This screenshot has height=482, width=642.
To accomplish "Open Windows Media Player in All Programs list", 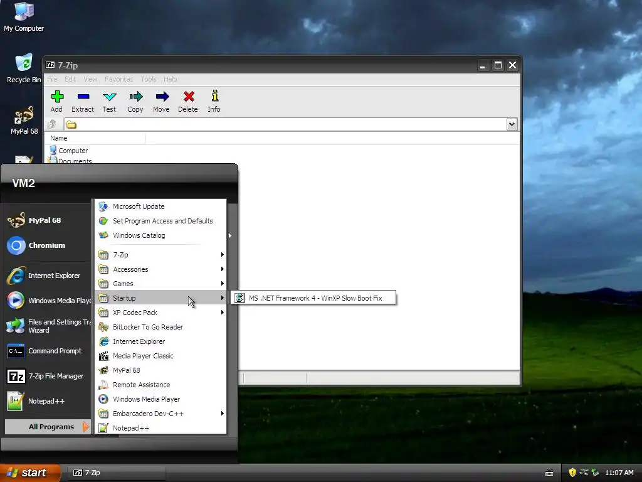I will [x=160, y=399].
